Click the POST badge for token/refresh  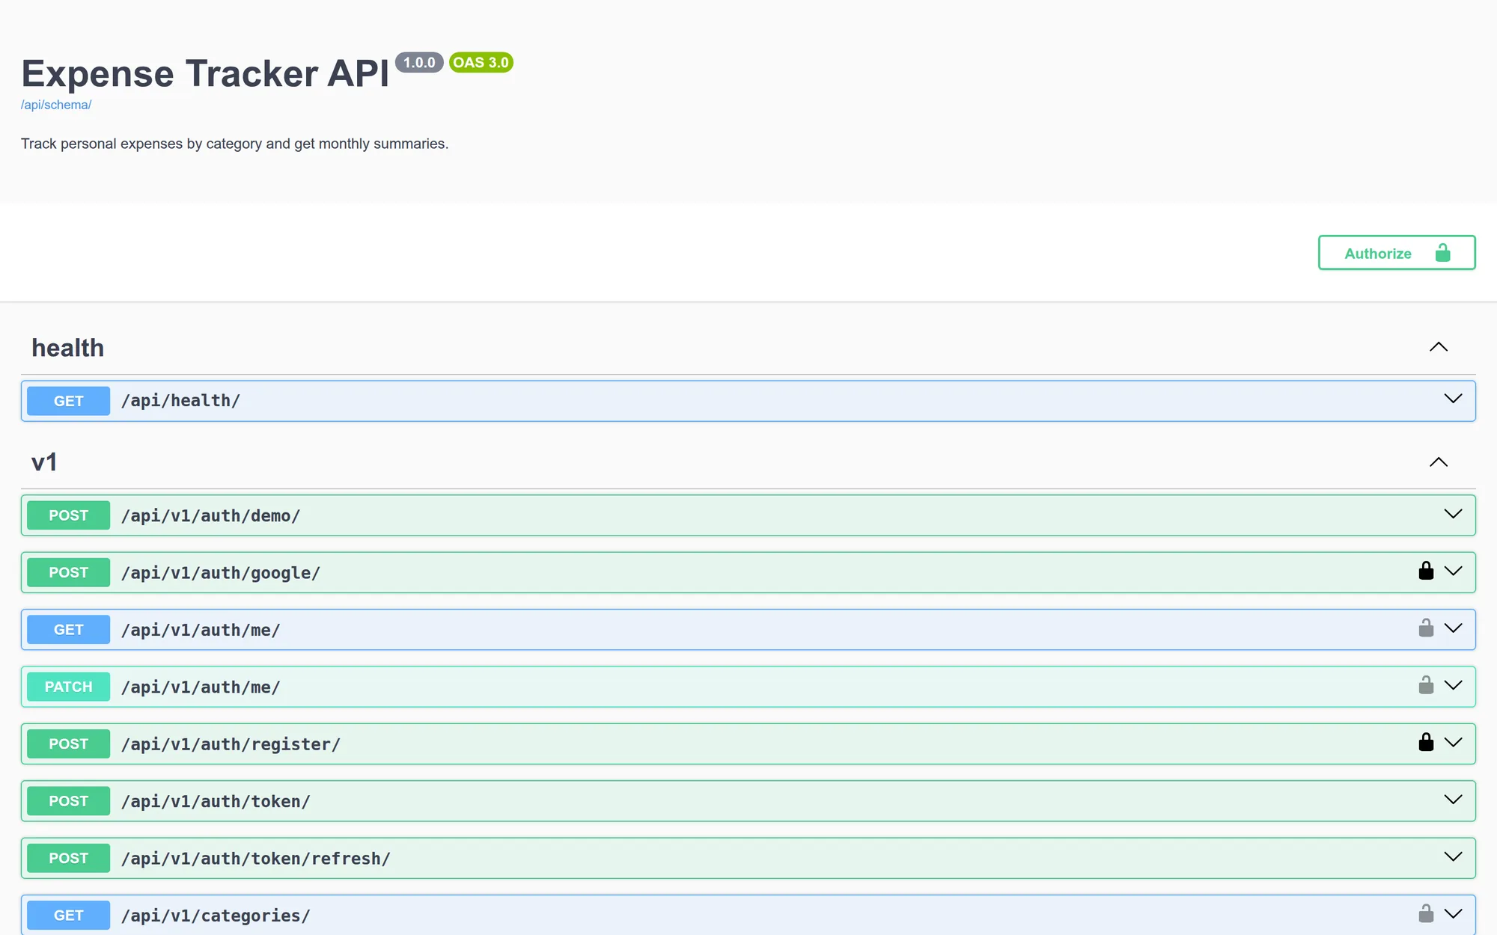[68, 858]
